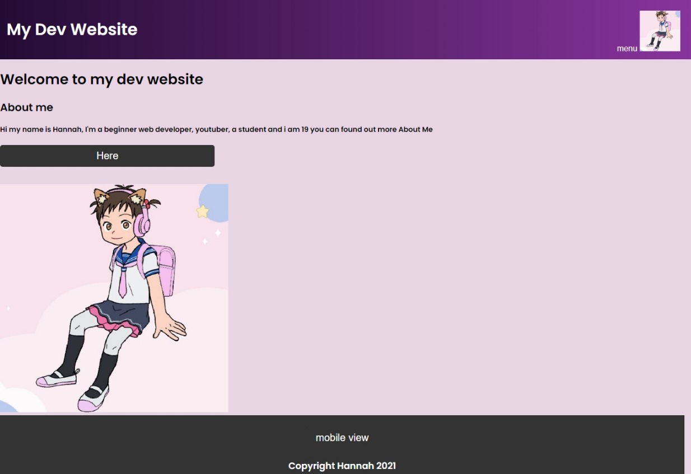Click the avatar thumbnail in the header
The height and width of the screenshot is (474, 691).
pyautogui.click(x=660, y=31)
